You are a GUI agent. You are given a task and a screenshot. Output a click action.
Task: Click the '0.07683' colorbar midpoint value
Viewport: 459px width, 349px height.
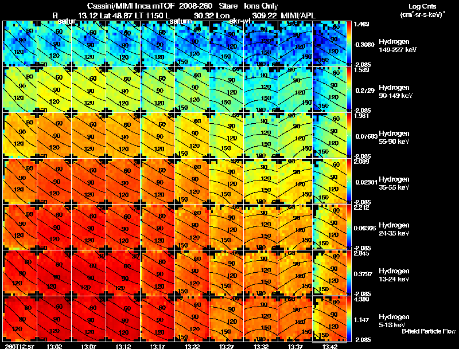click(366, 136)
